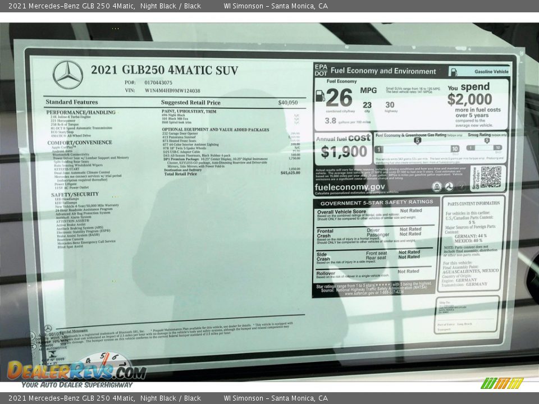
Task: Click the 'Gasoline Vehicle' label
Action: point(491,72)
